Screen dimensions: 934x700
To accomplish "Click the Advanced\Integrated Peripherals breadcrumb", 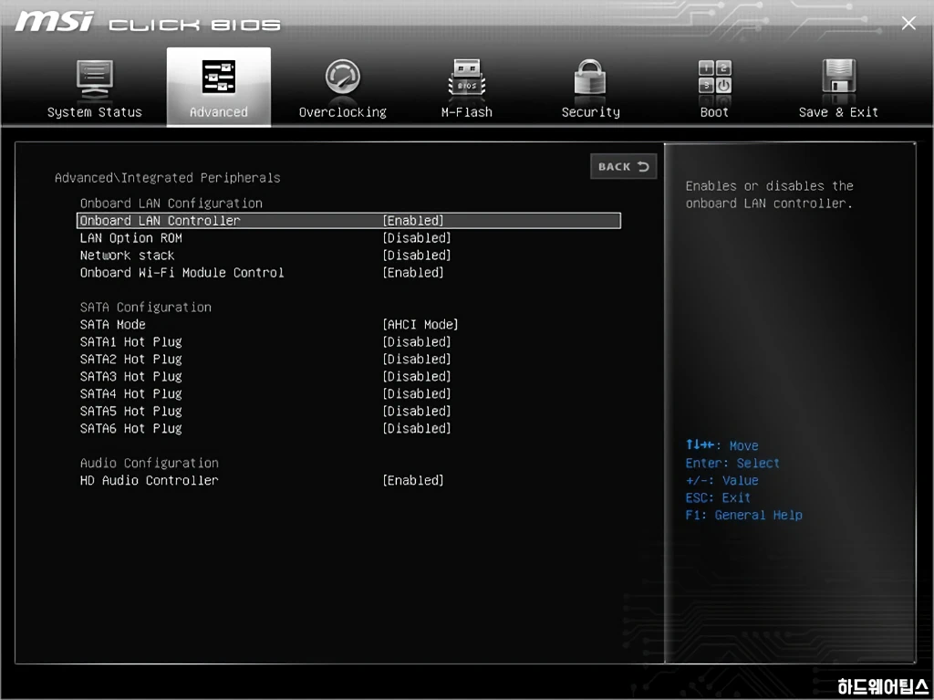I will coord(168,178).
